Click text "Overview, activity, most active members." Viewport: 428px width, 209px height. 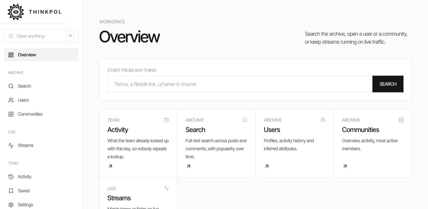click(x=370, y=145)
